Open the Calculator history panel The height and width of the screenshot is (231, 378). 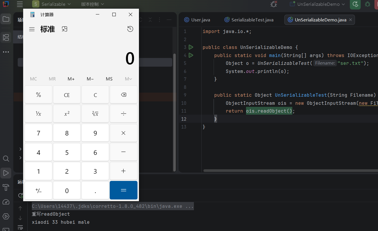[x=130, y=29]
